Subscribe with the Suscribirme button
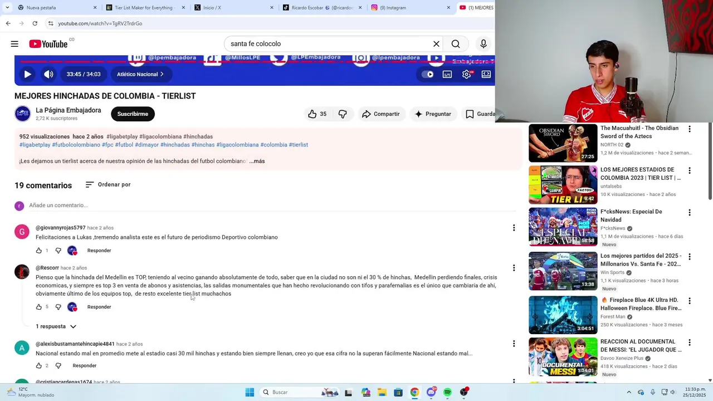This screenshot has width=713, height=401. [x=133, y=114]
